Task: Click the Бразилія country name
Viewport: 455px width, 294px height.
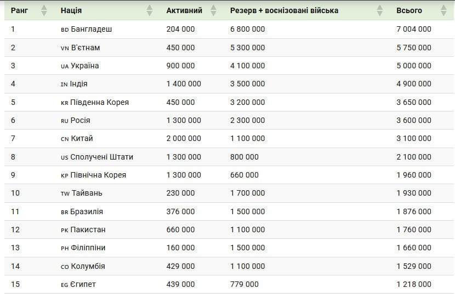Action: pos(87,211)
